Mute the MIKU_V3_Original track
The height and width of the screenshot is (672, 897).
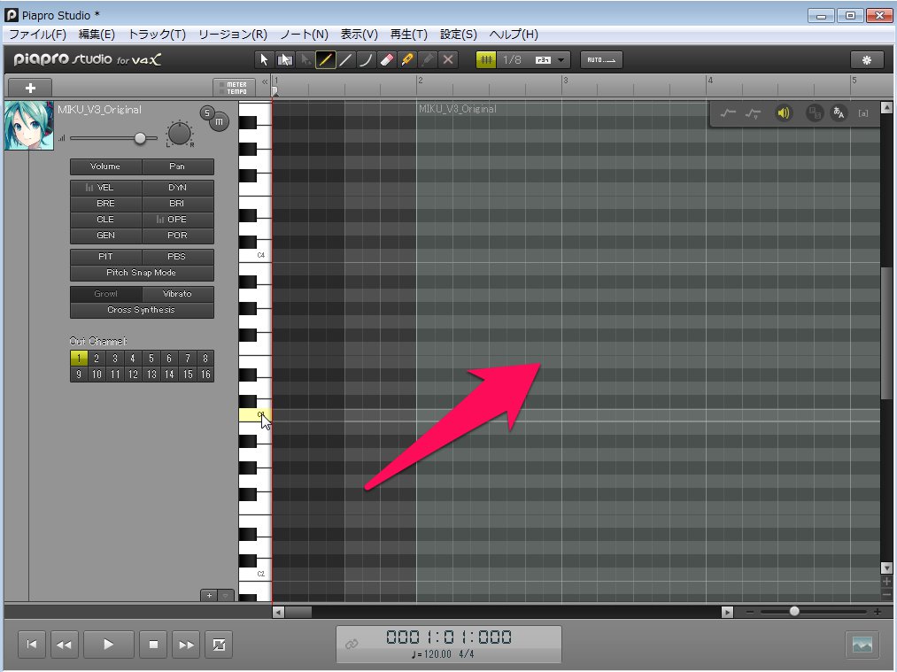(219, 122)
